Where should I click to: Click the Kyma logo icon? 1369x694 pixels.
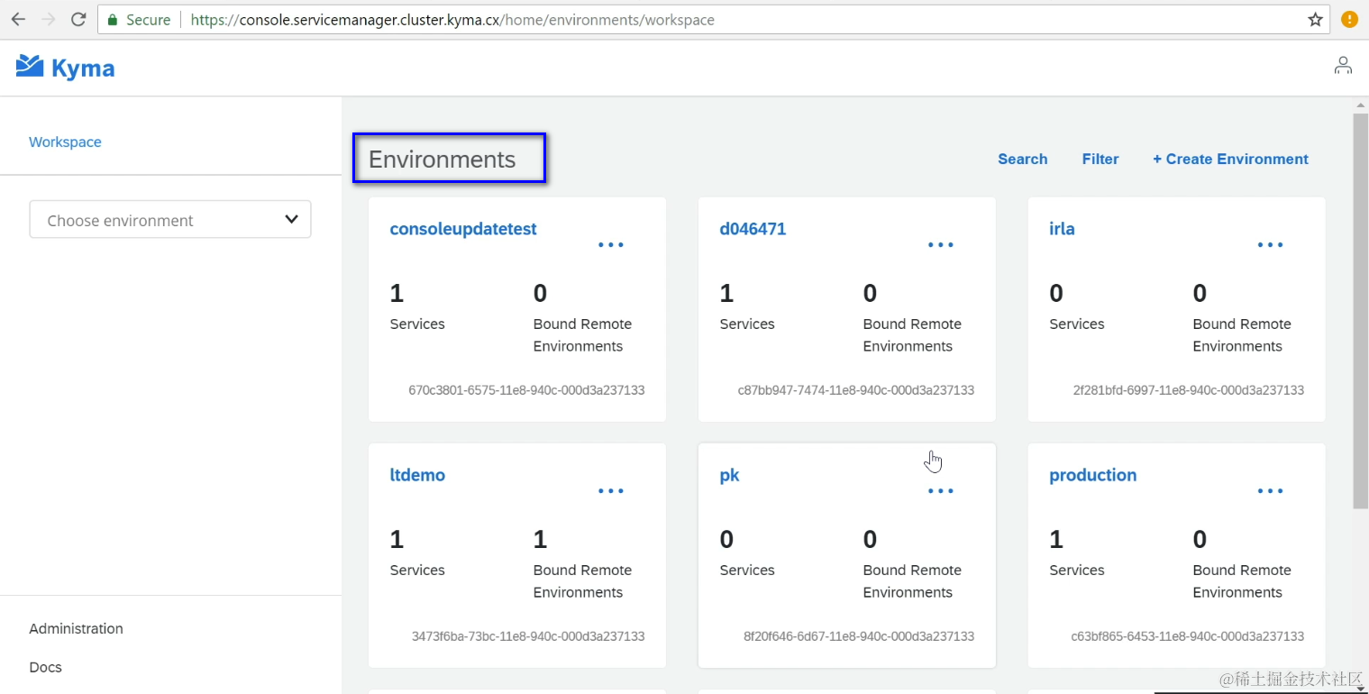pyautogui.click(x=30, y=67)
